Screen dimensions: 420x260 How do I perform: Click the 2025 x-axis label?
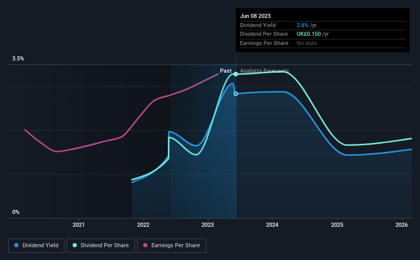tap(337, 225)
